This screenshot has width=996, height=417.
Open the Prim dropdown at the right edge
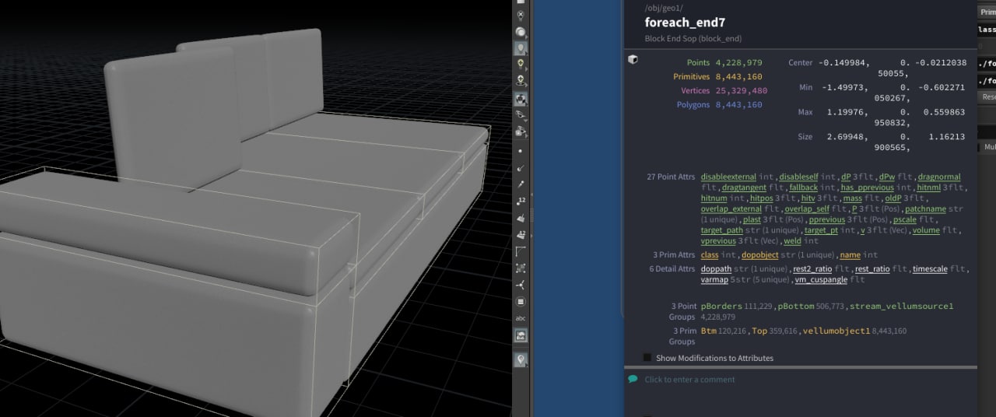click(987, 12)
